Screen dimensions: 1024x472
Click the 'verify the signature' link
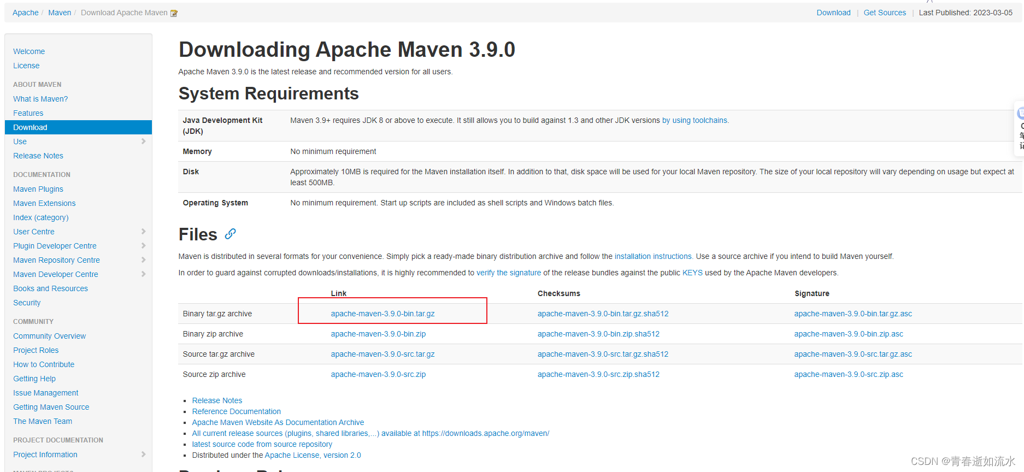(x=509, y=273)
